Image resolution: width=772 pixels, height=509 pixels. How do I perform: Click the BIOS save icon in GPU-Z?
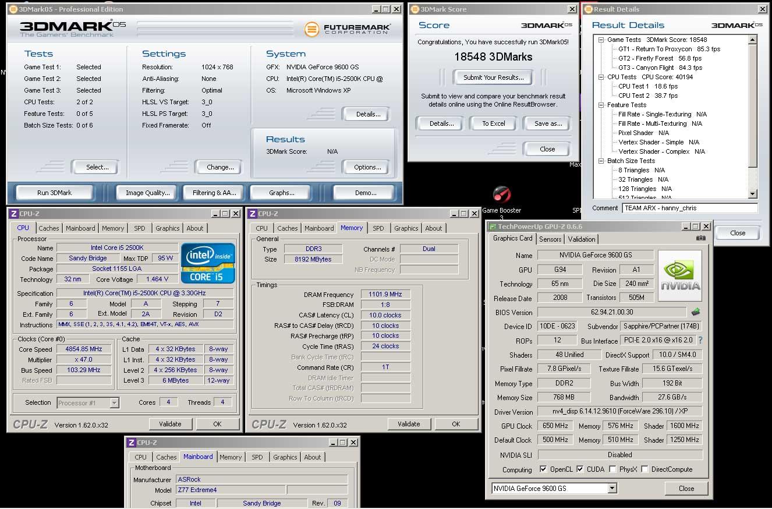coord(696,312)
